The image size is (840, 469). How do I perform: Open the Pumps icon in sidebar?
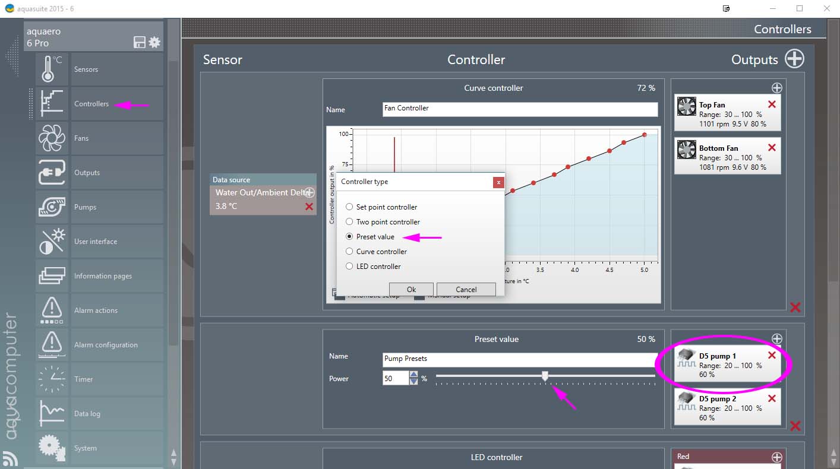(x=52, y=207)
